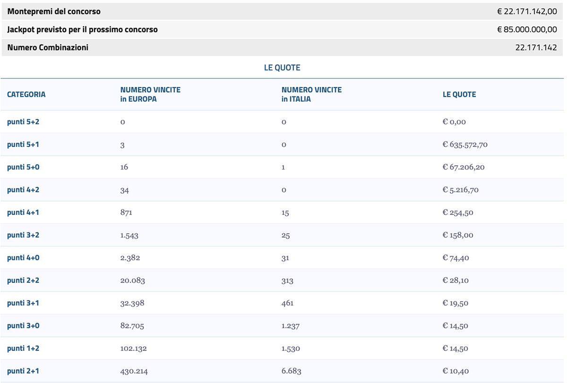Open the "punti 3+2" category entry
Screen dimensions: 567x383
click(x=23, y=235)
